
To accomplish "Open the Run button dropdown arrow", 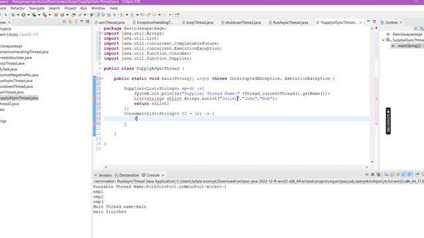I will click(28, 15).
